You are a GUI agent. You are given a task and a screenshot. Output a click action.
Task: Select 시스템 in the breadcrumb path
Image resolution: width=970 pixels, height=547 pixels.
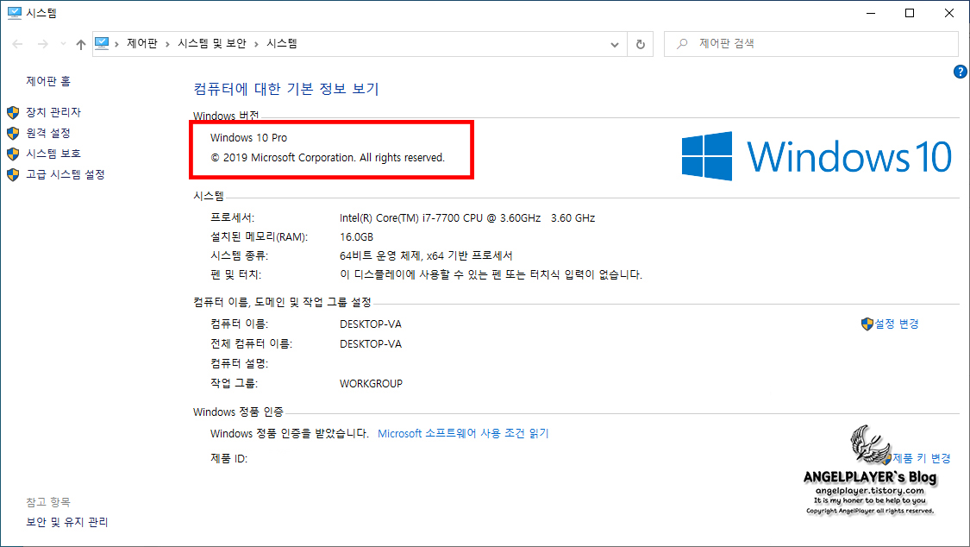282,43
